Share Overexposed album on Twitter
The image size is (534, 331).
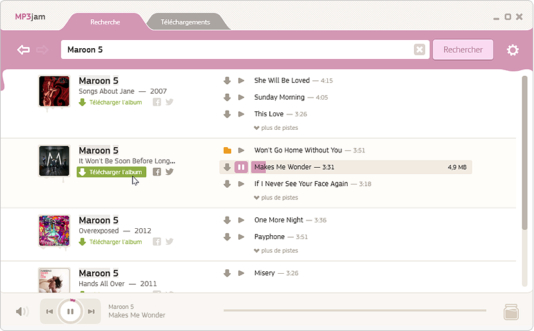click(169, 242)
